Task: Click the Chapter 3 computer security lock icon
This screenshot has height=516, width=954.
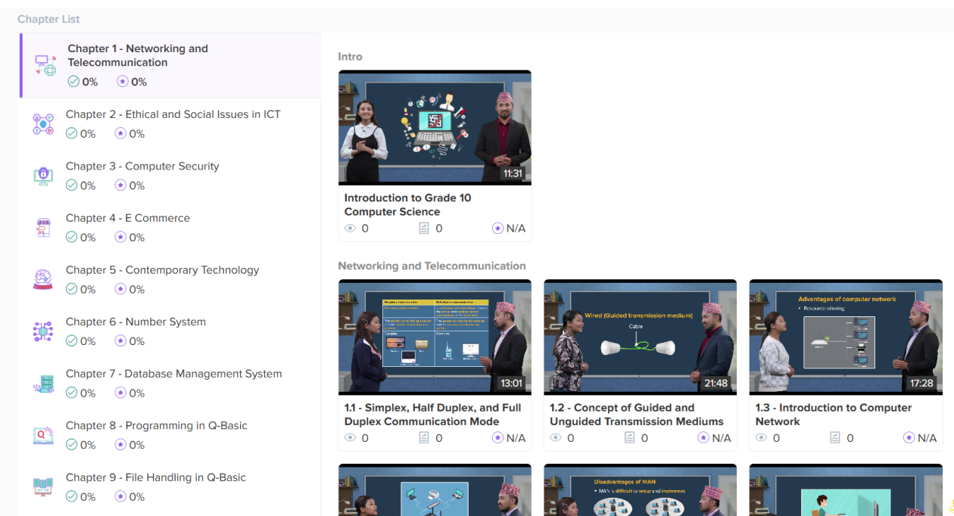Action: pos(43,176)
